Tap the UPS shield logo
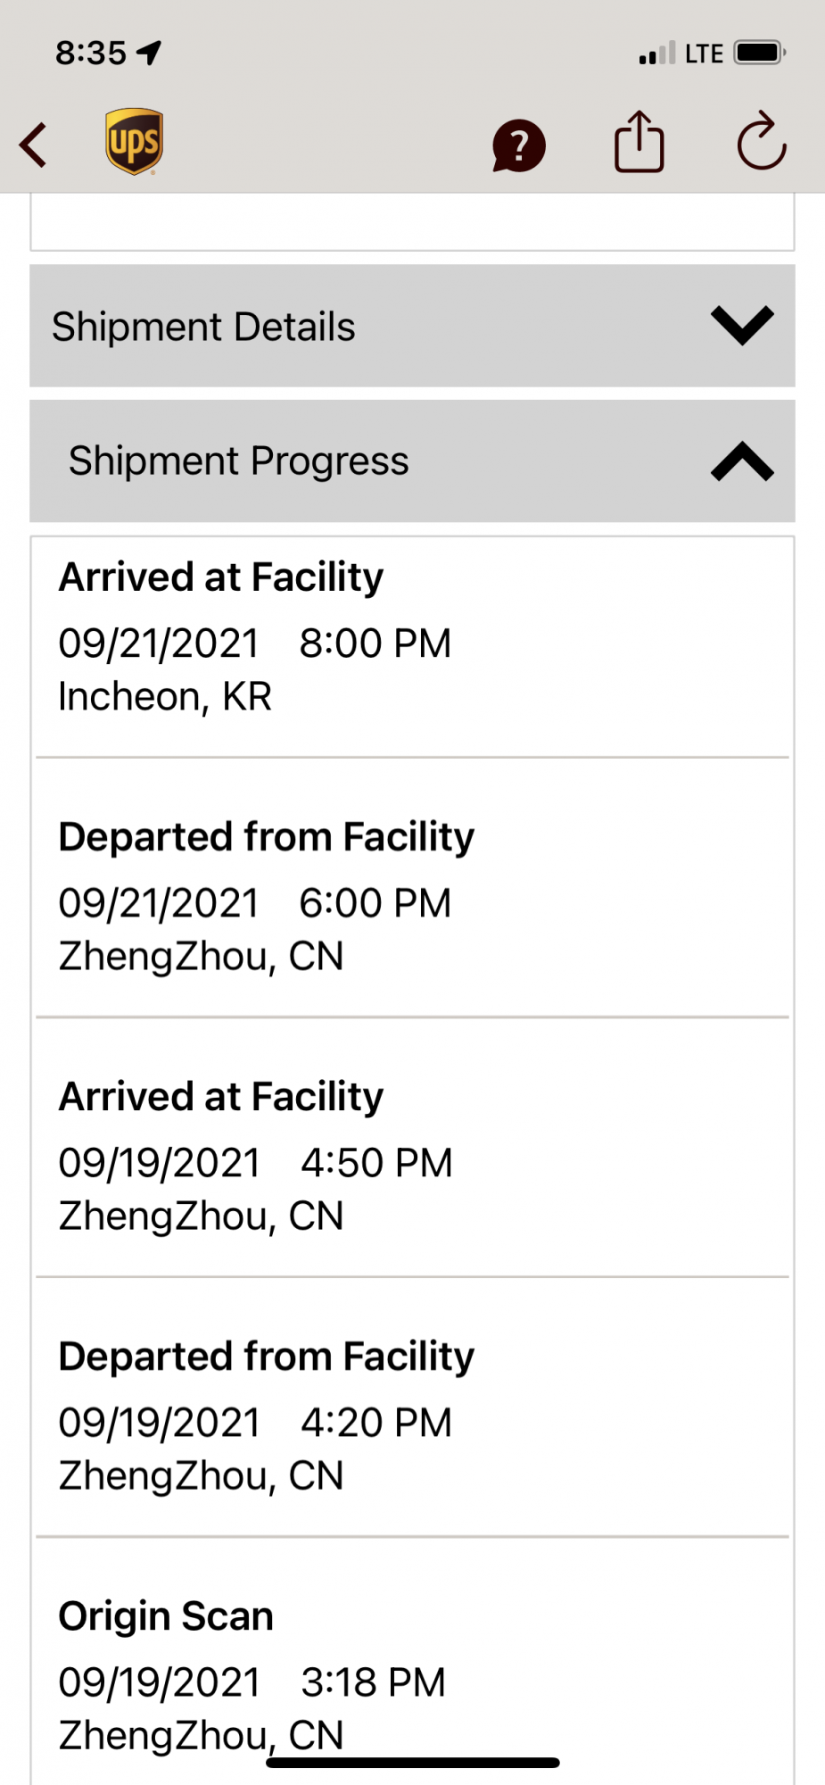Viewport: 825px width, 1785px height. pyautogui.click(x=134, y=141)
